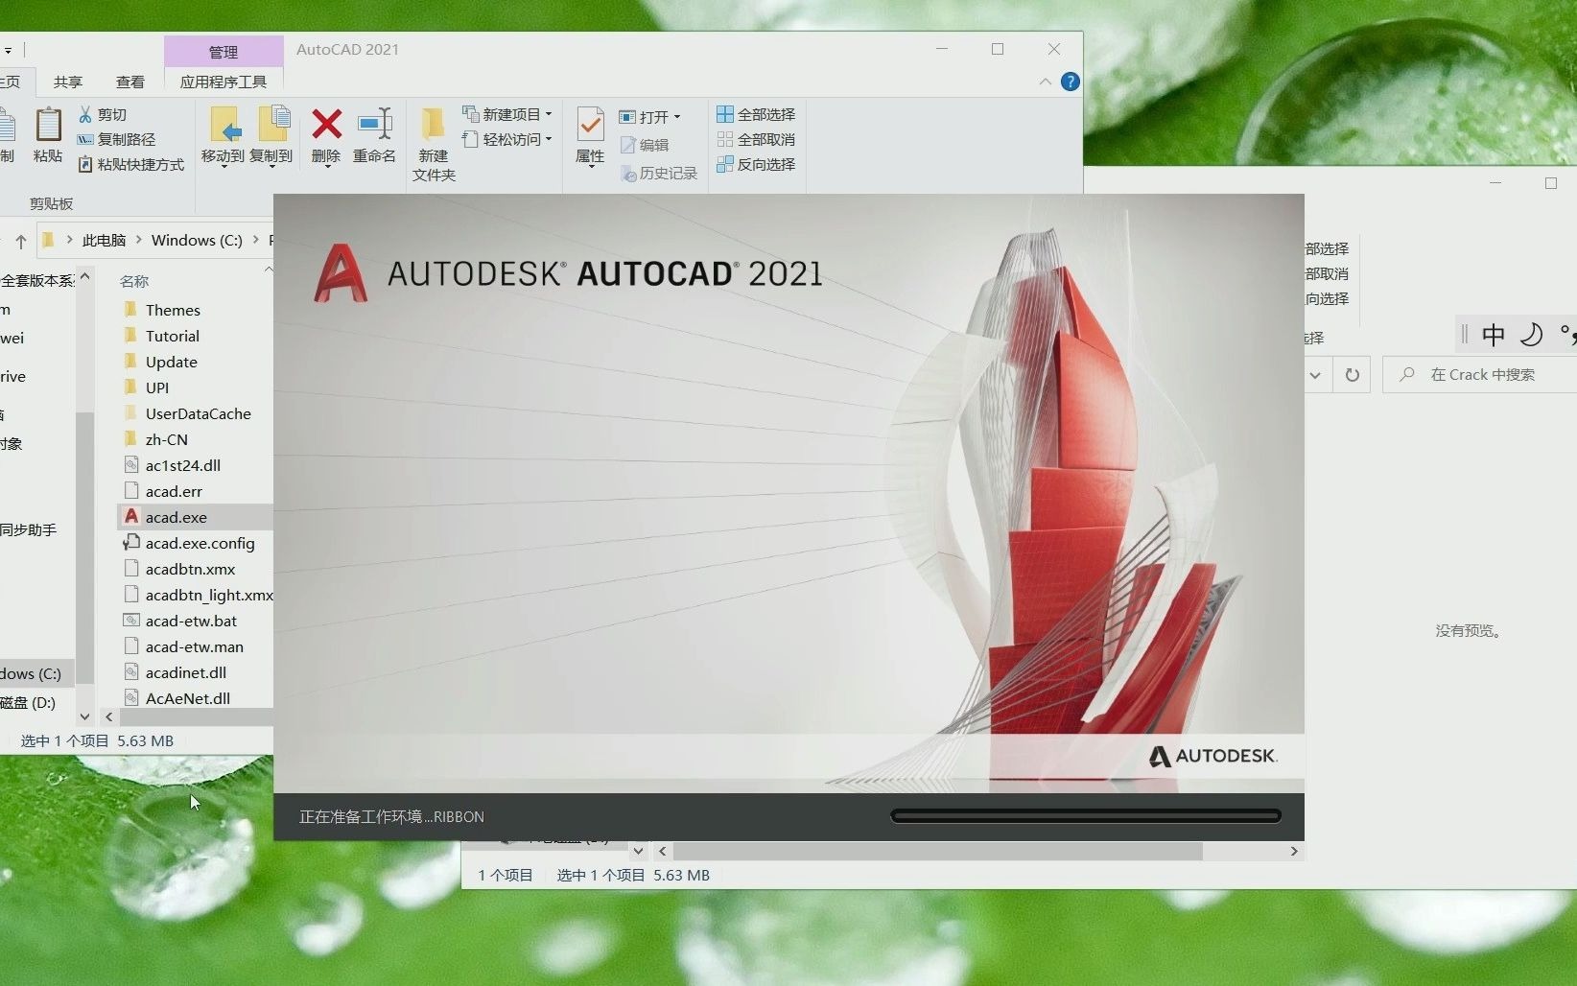
Task: Click Refresh button in Crack window
Action: tap(1353, 375)
